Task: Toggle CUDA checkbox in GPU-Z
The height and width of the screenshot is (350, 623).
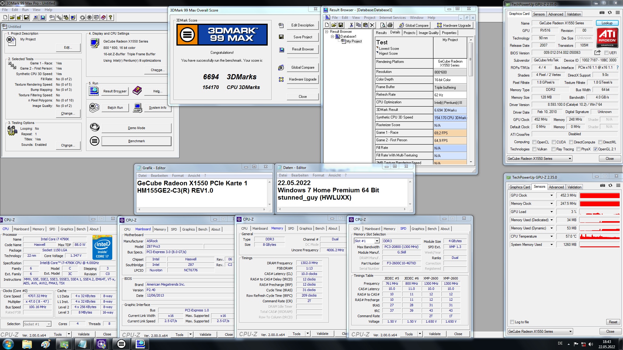Action: [554, 142]
